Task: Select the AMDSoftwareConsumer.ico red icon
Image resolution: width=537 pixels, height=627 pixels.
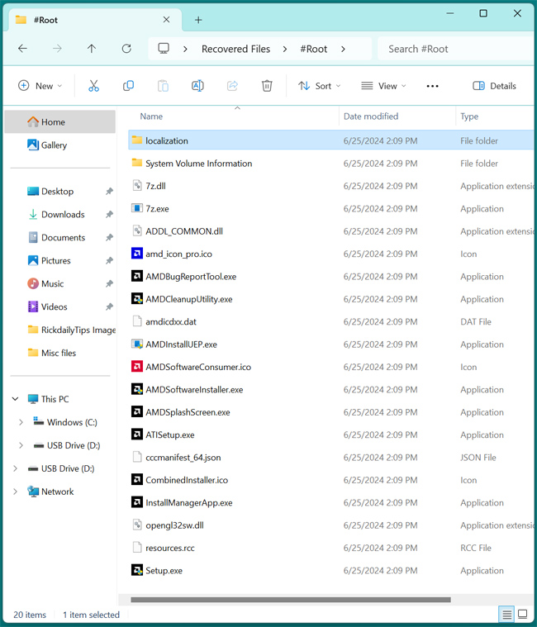Action: (x=137, y=367)
